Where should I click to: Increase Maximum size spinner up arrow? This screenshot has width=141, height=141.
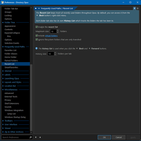click(58, 30)
